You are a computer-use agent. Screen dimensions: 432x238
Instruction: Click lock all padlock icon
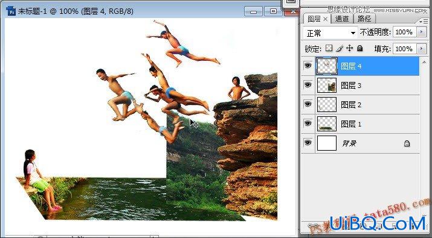point(360,48)
